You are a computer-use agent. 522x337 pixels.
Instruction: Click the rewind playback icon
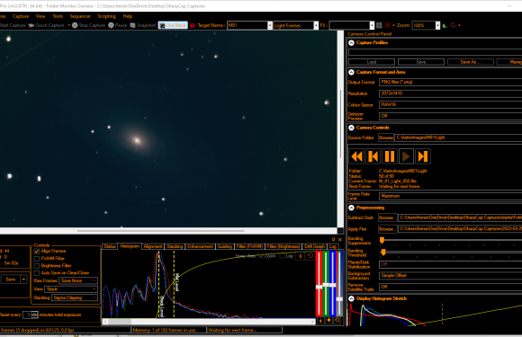356,156
